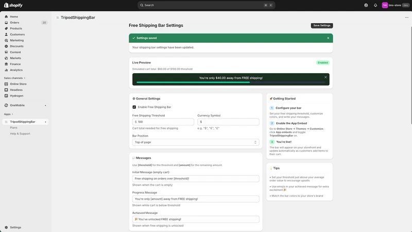Image resolution: width=412 pixels, height=232 pixels.
Task: Click the dev badge next to tms-store
Action: (x=405, y=5)
